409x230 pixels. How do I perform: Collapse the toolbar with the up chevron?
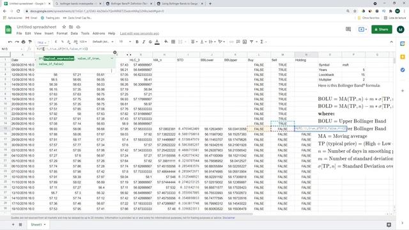point(391,42)
